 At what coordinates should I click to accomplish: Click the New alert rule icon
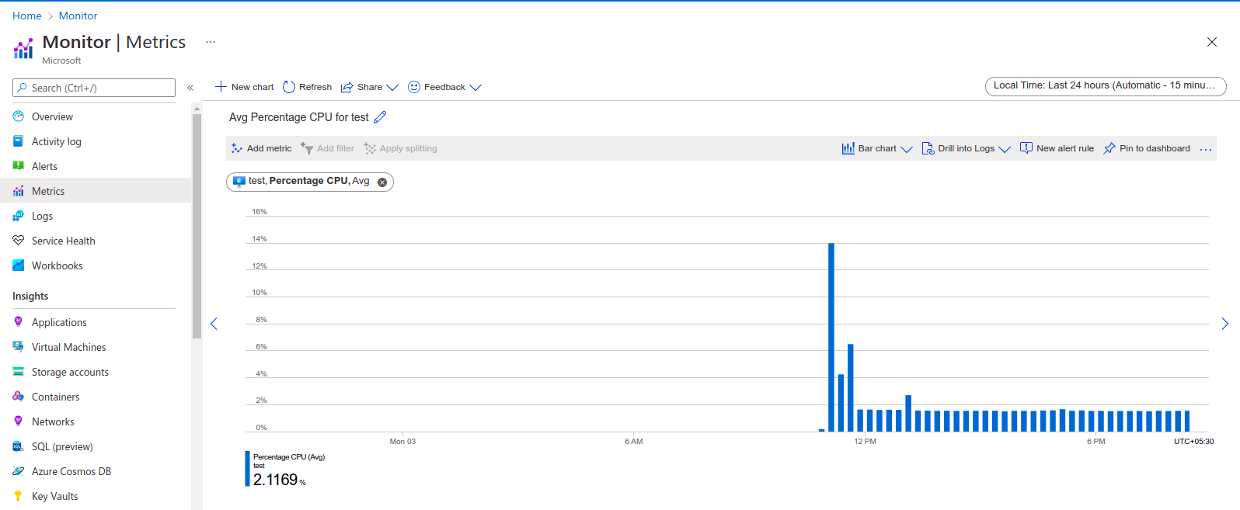click(1026, 148)
